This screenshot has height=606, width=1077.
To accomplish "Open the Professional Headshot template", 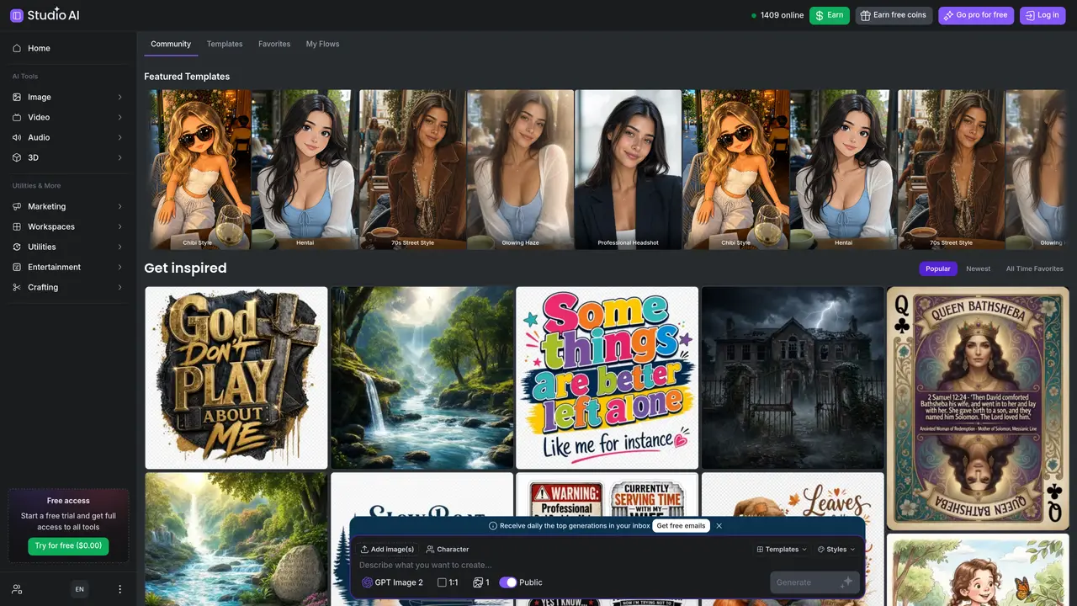I will (628, 170).
